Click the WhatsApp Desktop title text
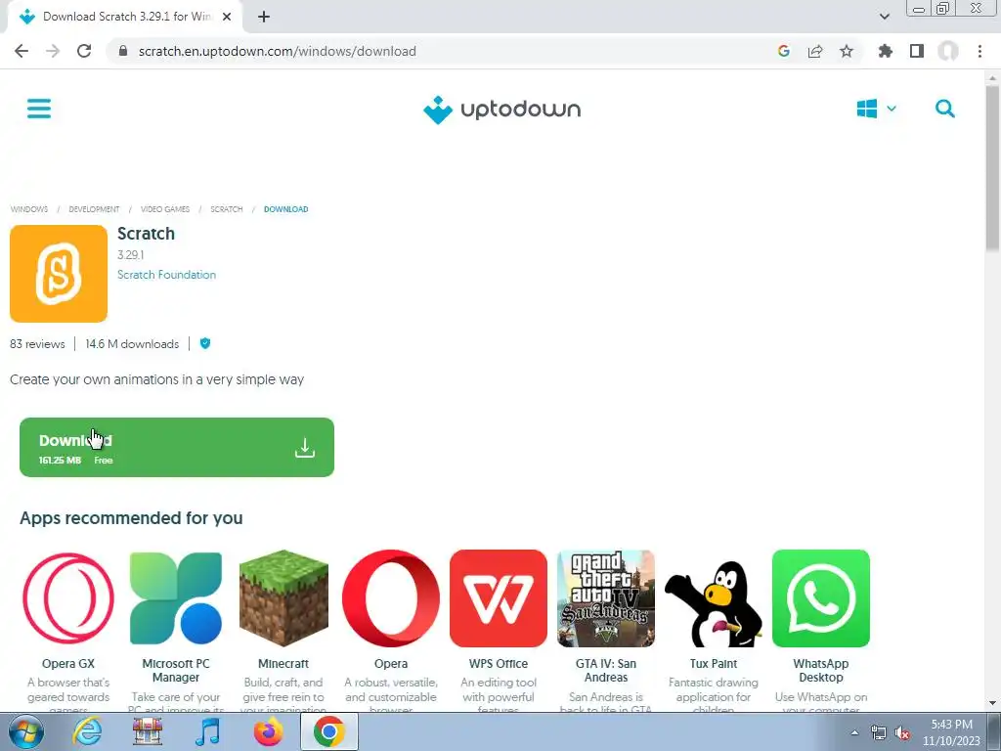 click(821, 671)
